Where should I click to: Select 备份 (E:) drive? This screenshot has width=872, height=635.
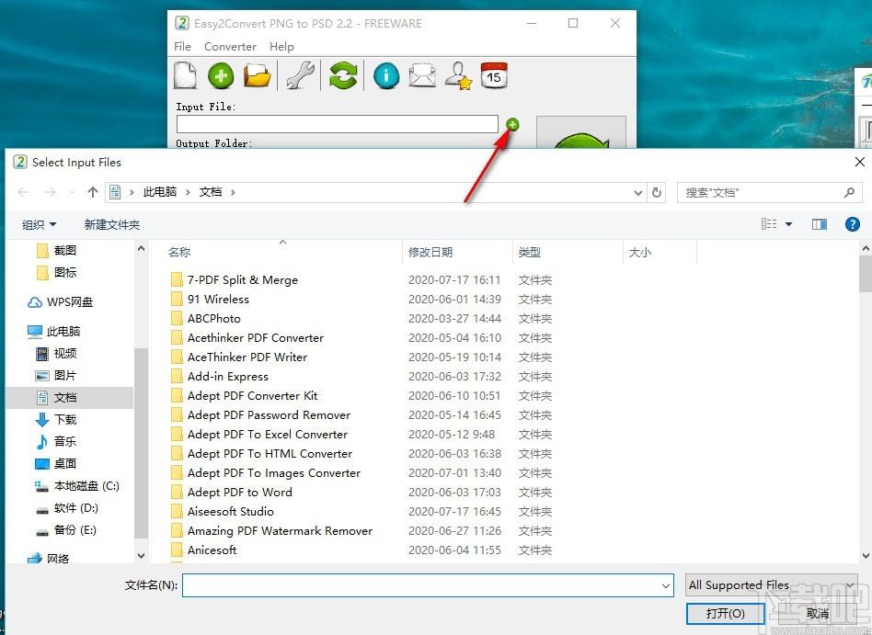click(x=75, y=530)
